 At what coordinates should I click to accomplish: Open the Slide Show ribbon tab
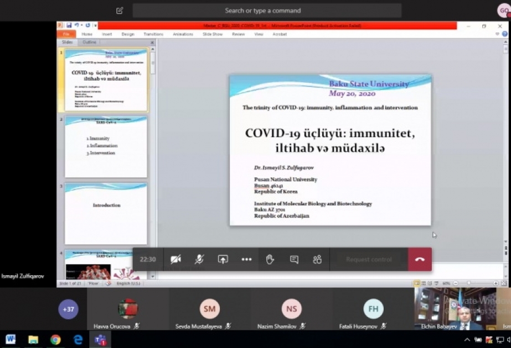213,34
